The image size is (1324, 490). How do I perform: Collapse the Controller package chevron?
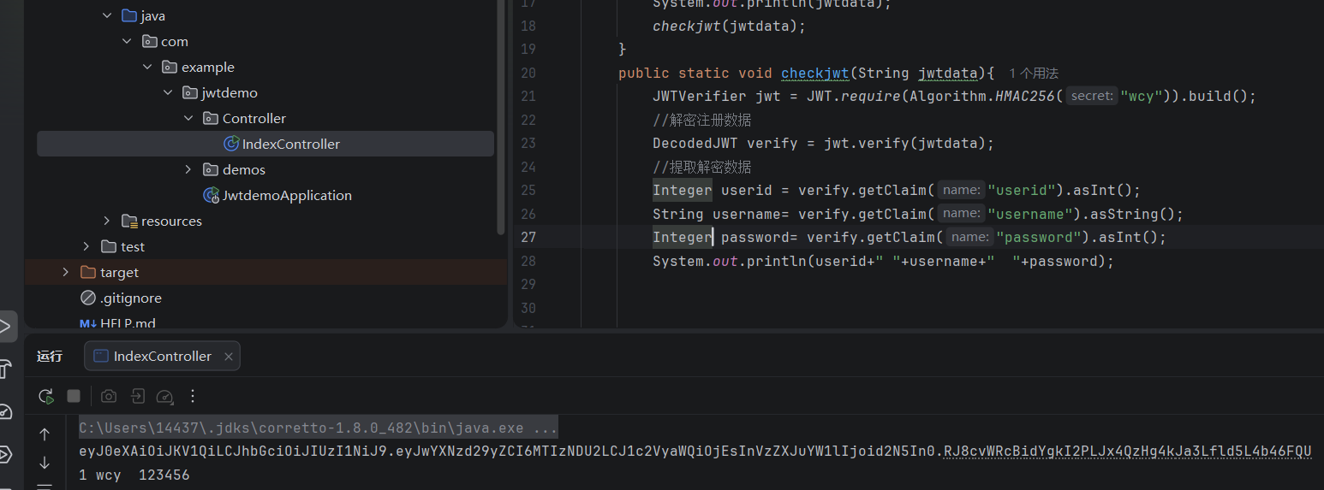click(189, 118)
